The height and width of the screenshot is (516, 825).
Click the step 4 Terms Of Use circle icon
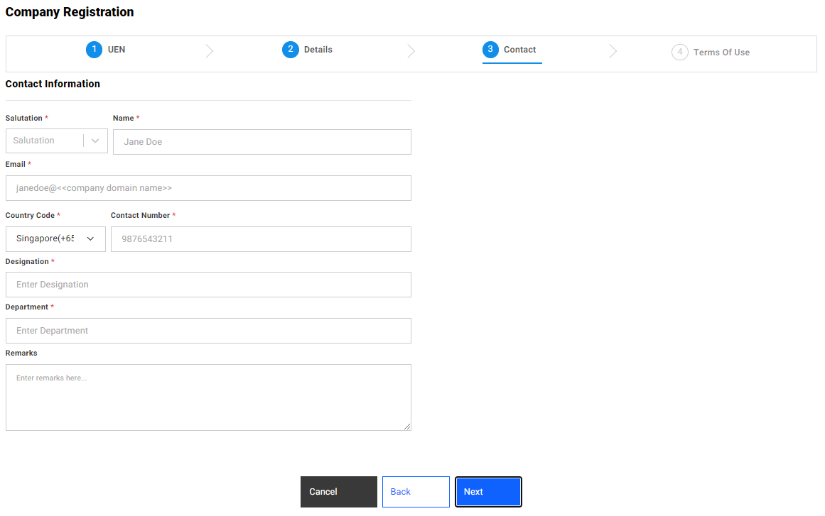pos(680,52)
